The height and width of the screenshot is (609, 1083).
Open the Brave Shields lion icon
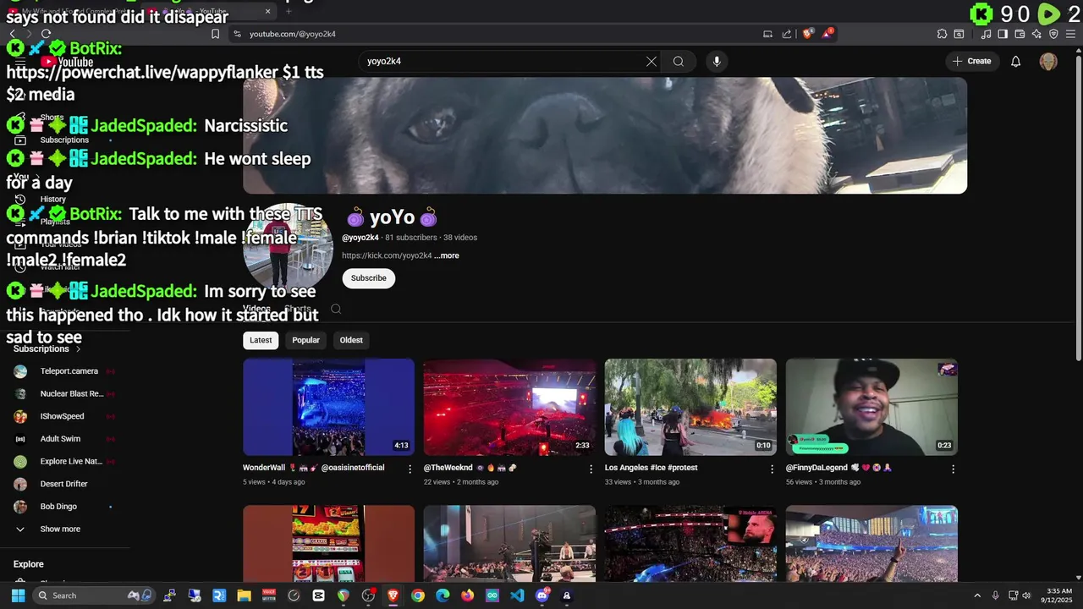coord(807,34)
